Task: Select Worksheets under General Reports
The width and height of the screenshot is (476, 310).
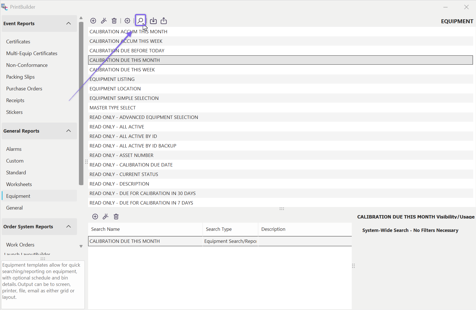Action: point(19,184)
